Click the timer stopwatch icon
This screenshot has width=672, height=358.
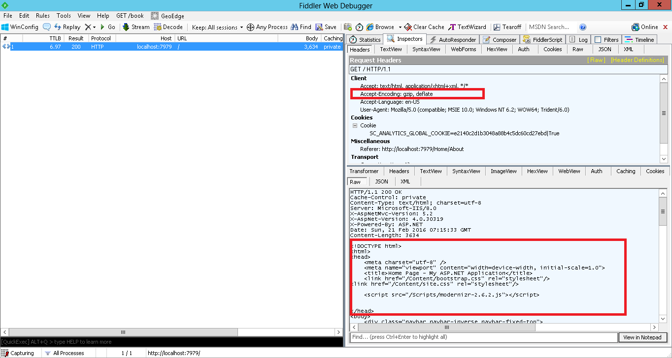(359, 27)
